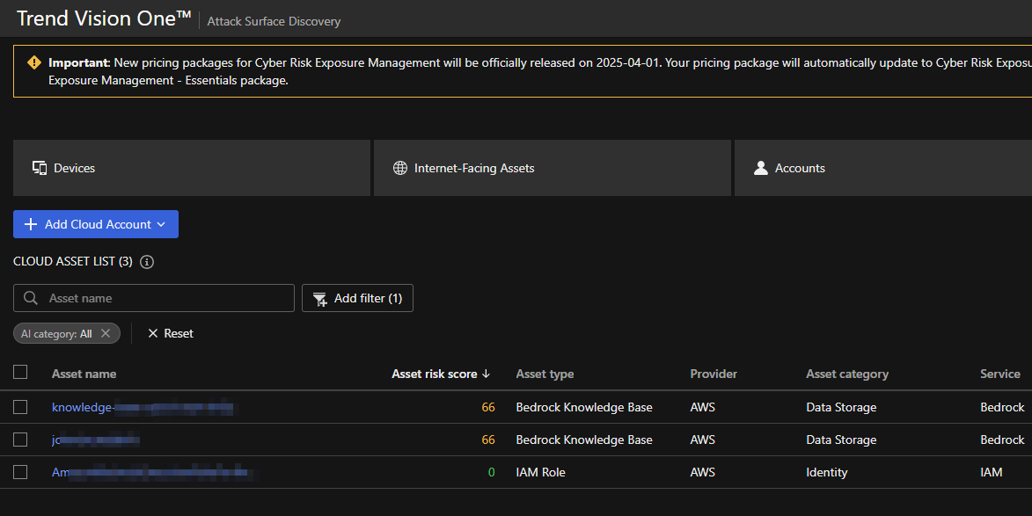The image size is (1032, 516).
Task: Check the box for the first Bedrock Knowledge Base row
Action: pyautogui.click(x=20, y=407)
